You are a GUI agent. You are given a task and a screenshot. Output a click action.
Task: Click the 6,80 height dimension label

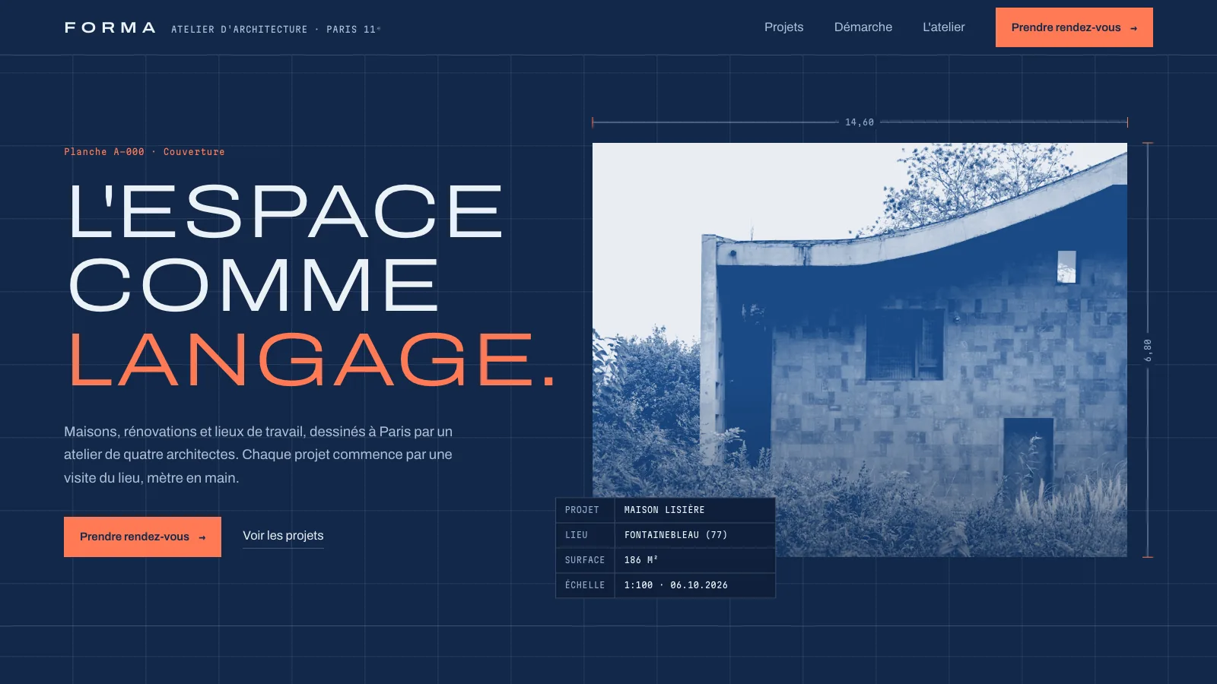click(x=1148, y=350)
